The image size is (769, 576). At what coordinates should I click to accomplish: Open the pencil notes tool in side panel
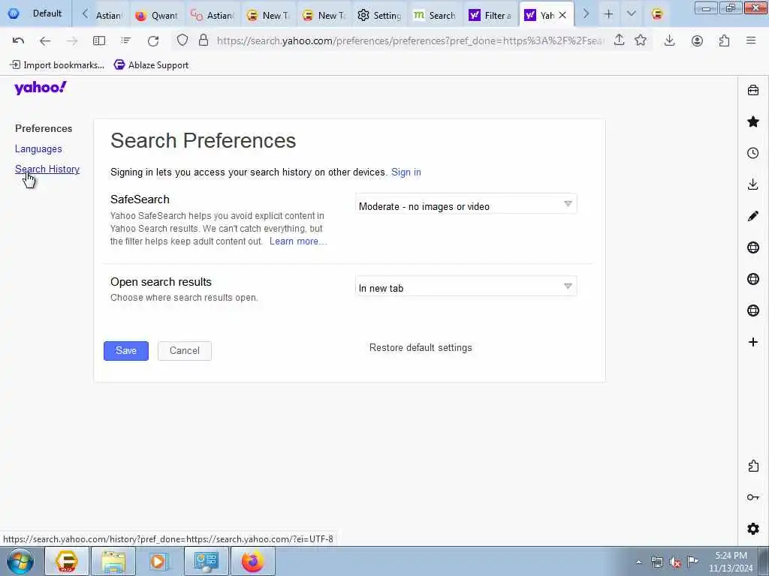[753, 216]
